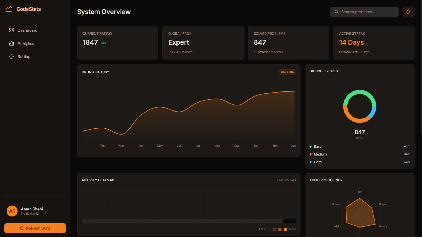Click the Hard difficulty label

coord(318,162)
